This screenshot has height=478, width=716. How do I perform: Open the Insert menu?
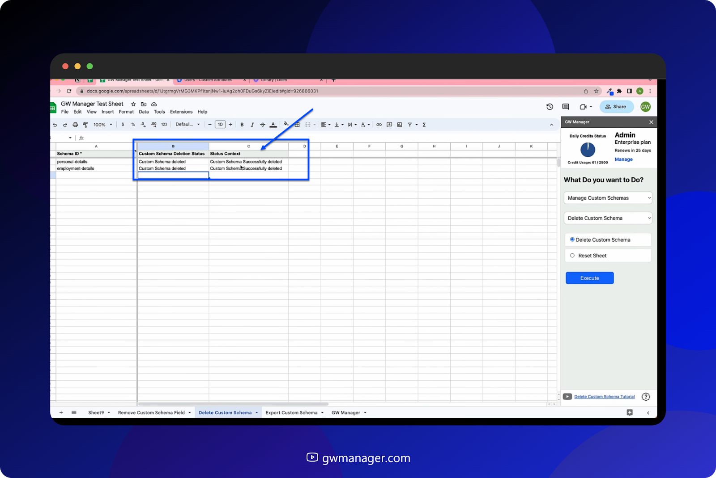(x=107, y=112)
